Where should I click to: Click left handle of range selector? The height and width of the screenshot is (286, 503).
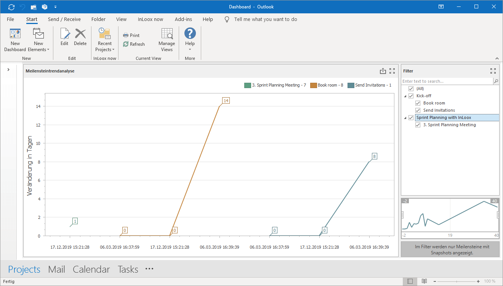[x=402, y=215]
